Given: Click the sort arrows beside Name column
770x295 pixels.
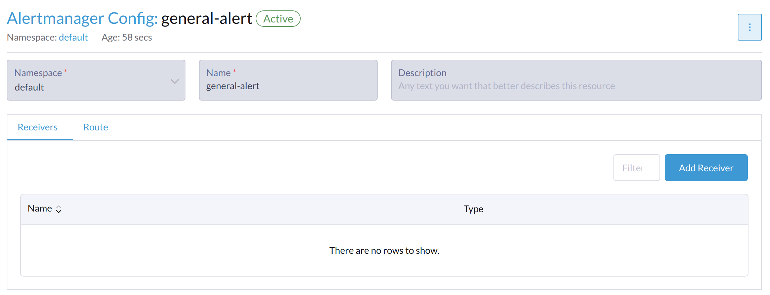Looking at the screenshot, I should coord(58,209).
